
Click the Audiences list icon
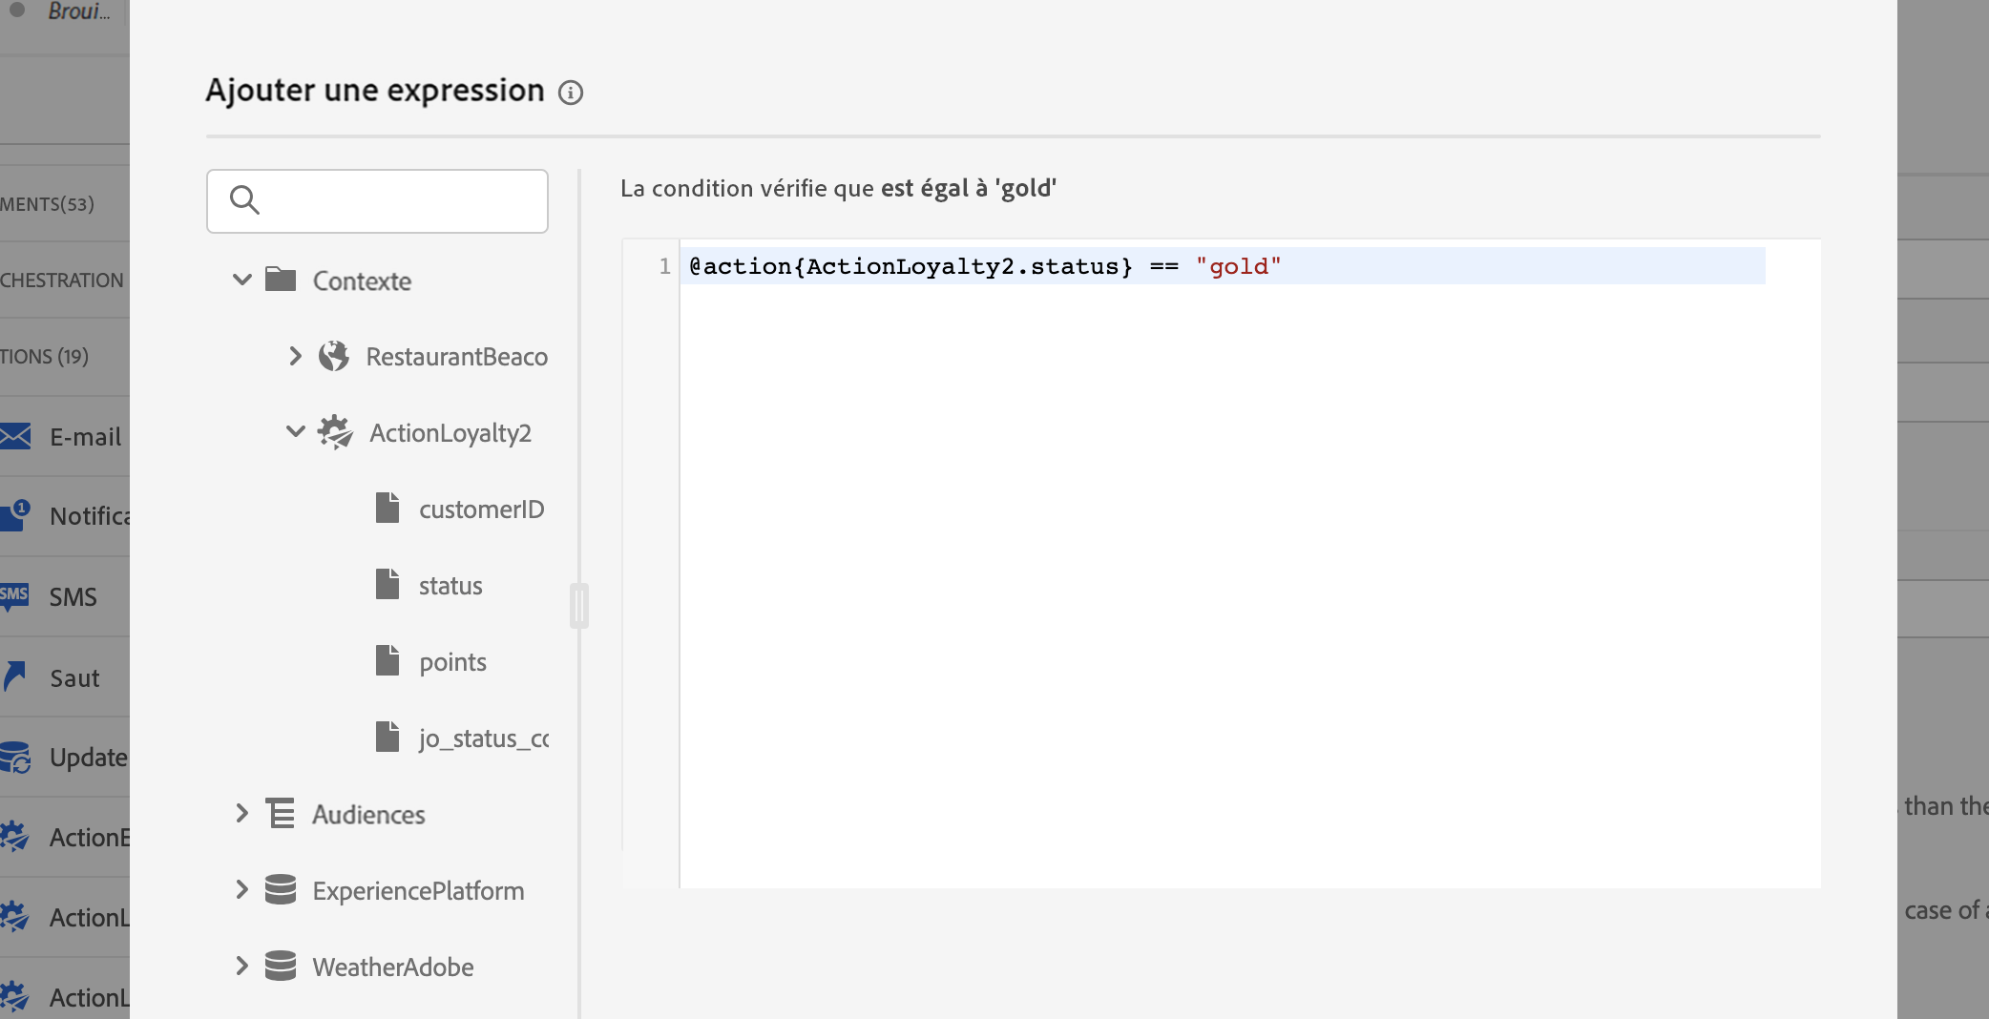(281, 814)
